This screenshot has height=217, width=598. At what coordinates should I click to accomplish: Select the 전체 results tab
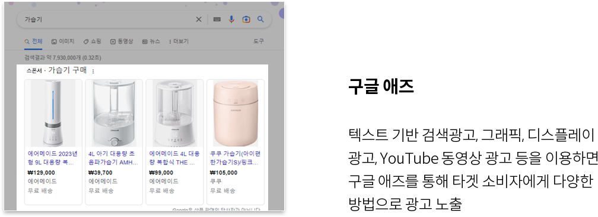(x=33, y=41)
